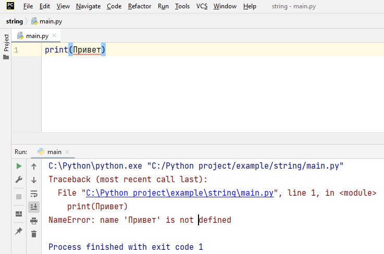Toggle Soft-Wrap in the run console
The width and height of the screenshot is (384, 254).
click(x=34, y=194)
